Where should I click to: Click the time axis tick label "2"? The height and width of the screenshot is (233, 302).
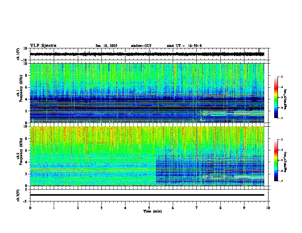(x=78, y=208)
